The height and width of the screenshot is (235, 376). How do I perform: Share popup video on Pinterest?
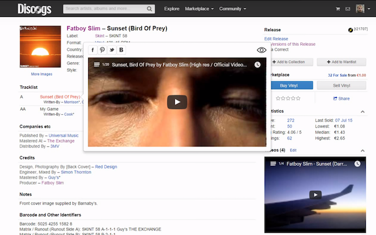point(102,50)
